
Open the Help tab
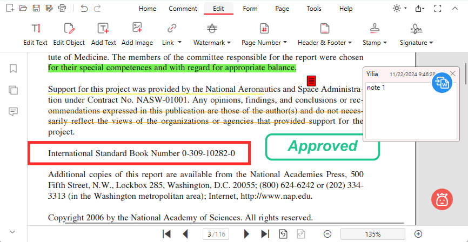click(x=346, y=9)
